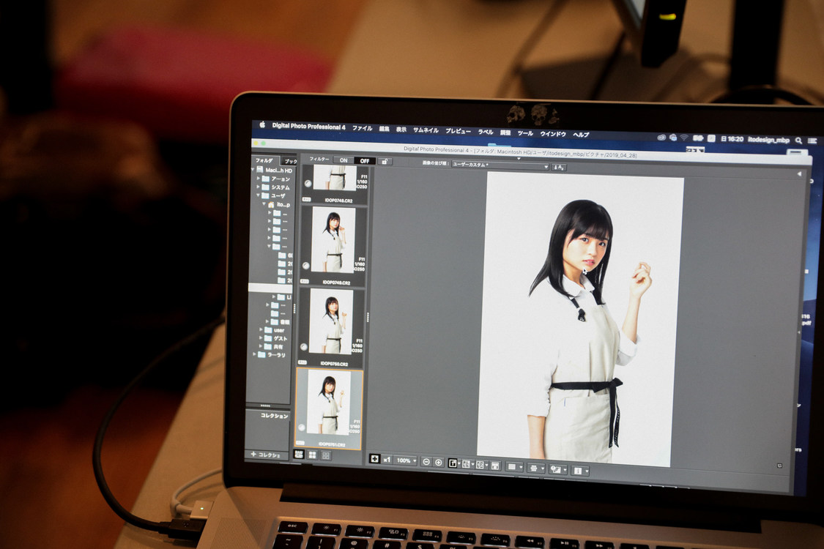Turn the filter ON
824x549 pixels.
click(343, 160)
